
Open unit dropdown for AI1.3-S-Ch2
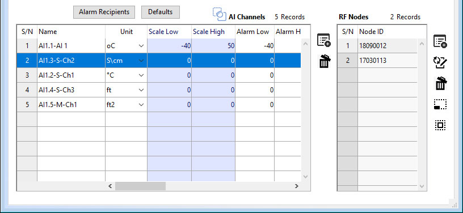(x=141, y=61)
